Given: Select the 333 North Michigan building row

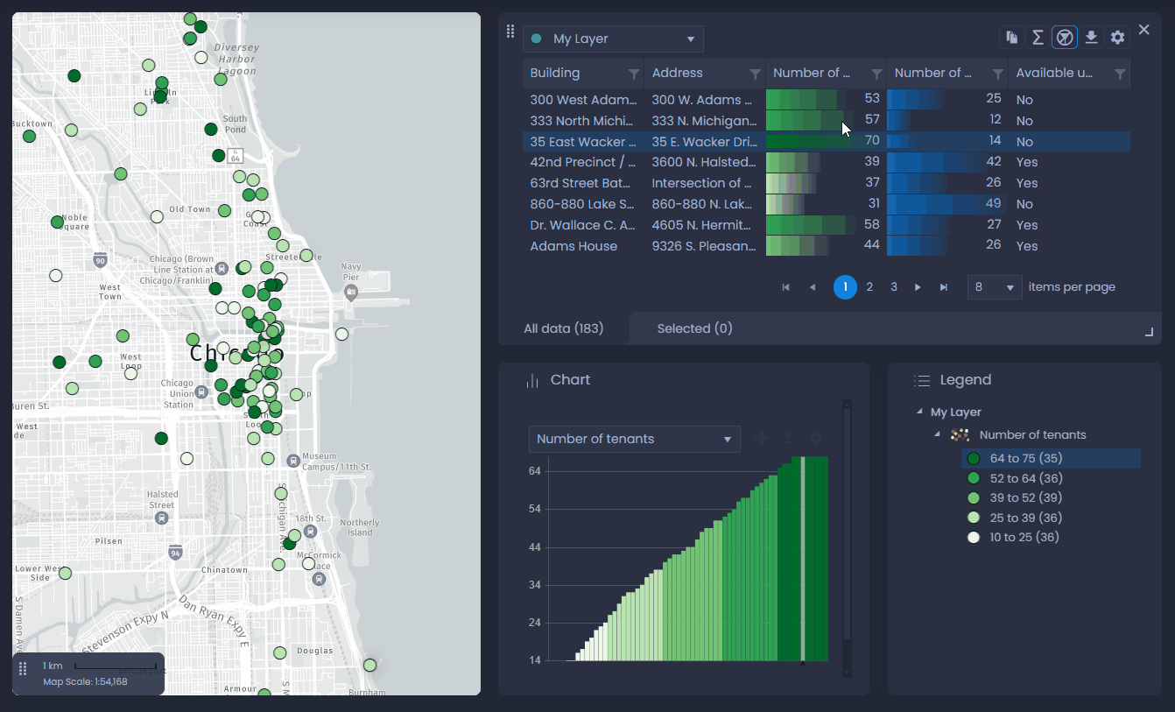Looking at the screenshot, I should 826,121.
